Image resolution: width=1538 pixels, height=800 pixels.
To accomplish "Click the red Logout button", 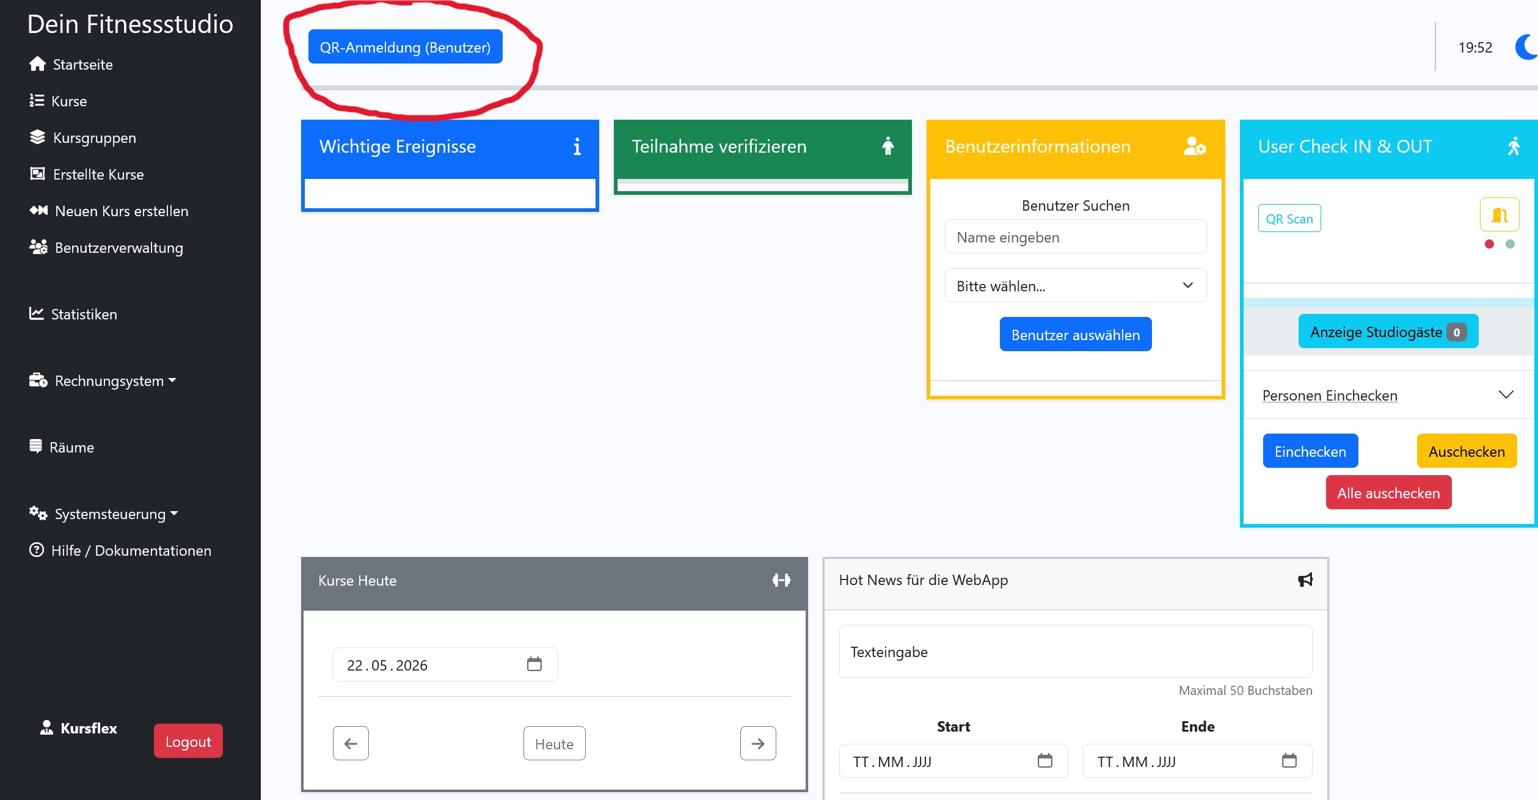I will click(188, 741).
